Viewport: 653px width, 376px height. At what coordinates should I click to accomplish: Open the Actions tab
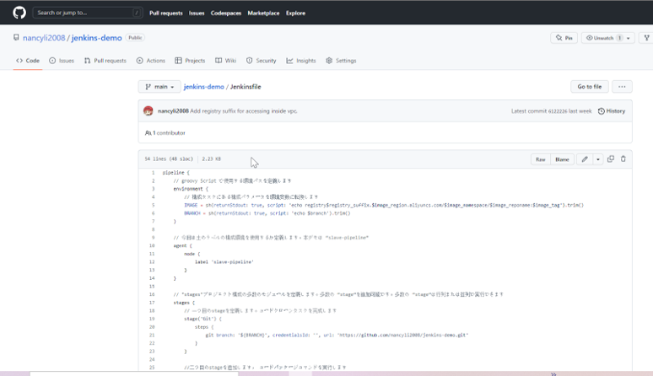151,61
